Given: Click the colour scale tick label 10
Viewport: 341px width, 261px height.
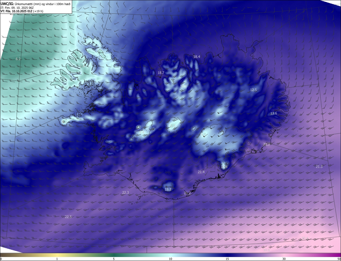Looking at the screenshot, I should [x=170, y=259].
